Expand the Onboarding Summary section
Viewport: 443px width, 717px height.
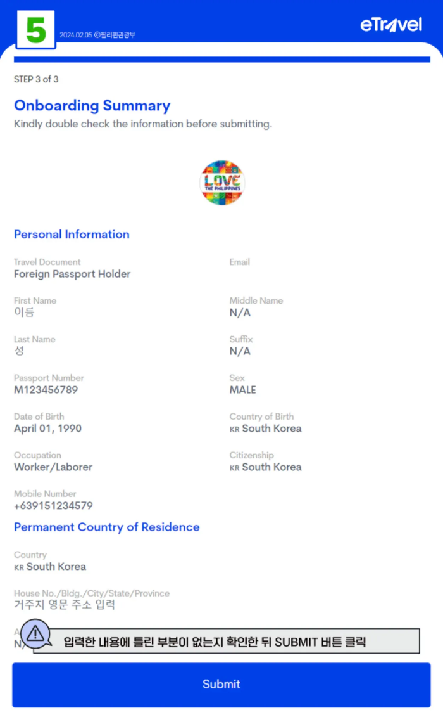[x=92, y=105]
